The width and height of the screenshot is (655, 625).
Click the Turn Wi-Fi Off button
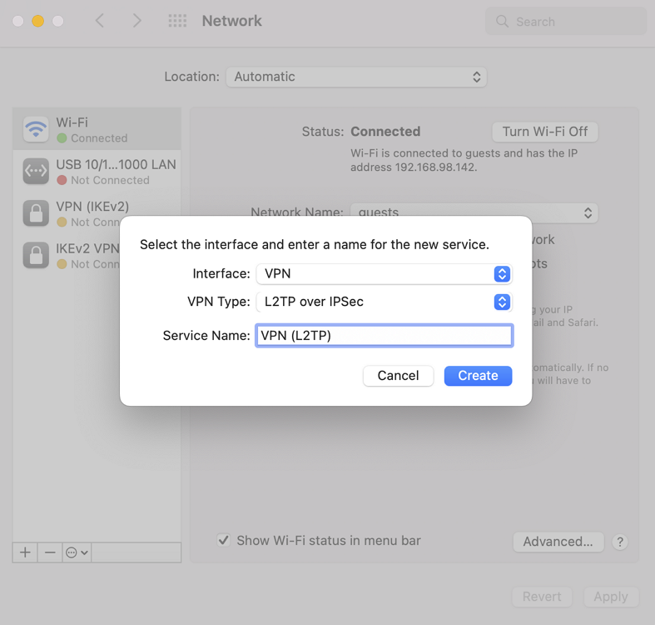pos(545,132)
